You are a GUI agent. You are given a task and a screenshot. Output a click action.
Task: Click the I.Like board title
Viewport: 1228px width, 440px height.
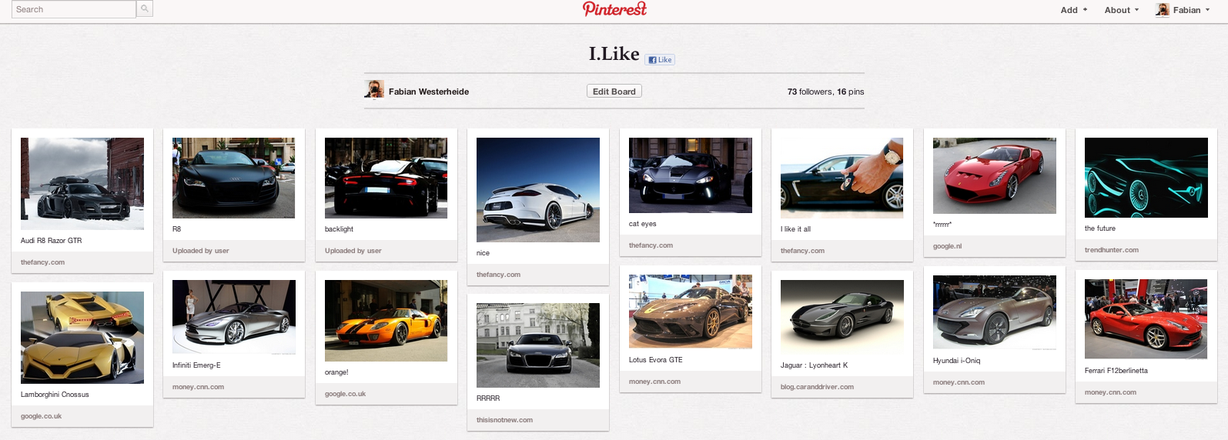(x=614, y=54)
